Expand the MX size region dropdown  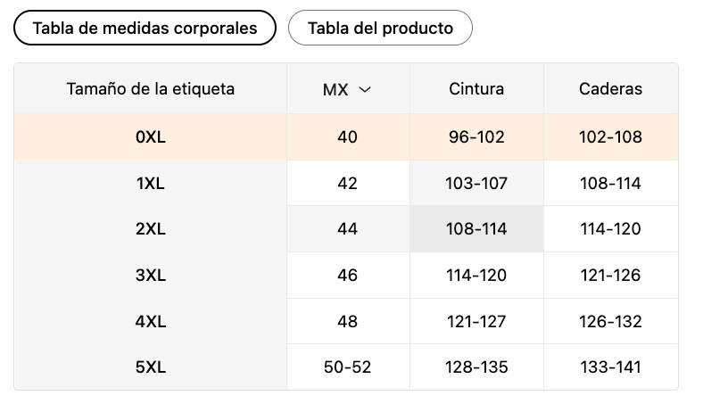pyautogui.click(x=347, y=89)
